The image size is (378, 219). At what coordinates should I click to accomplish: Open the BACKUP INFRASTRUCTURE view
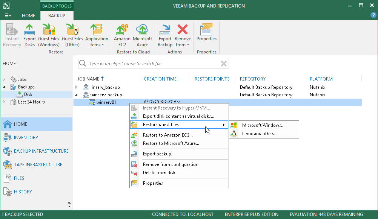click(x=41, y=151)
